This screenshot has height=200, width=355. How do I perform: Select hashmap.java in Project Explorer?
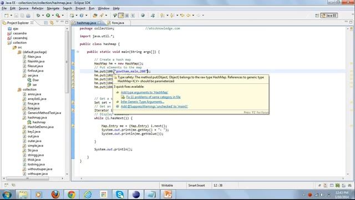coord(37,117)
